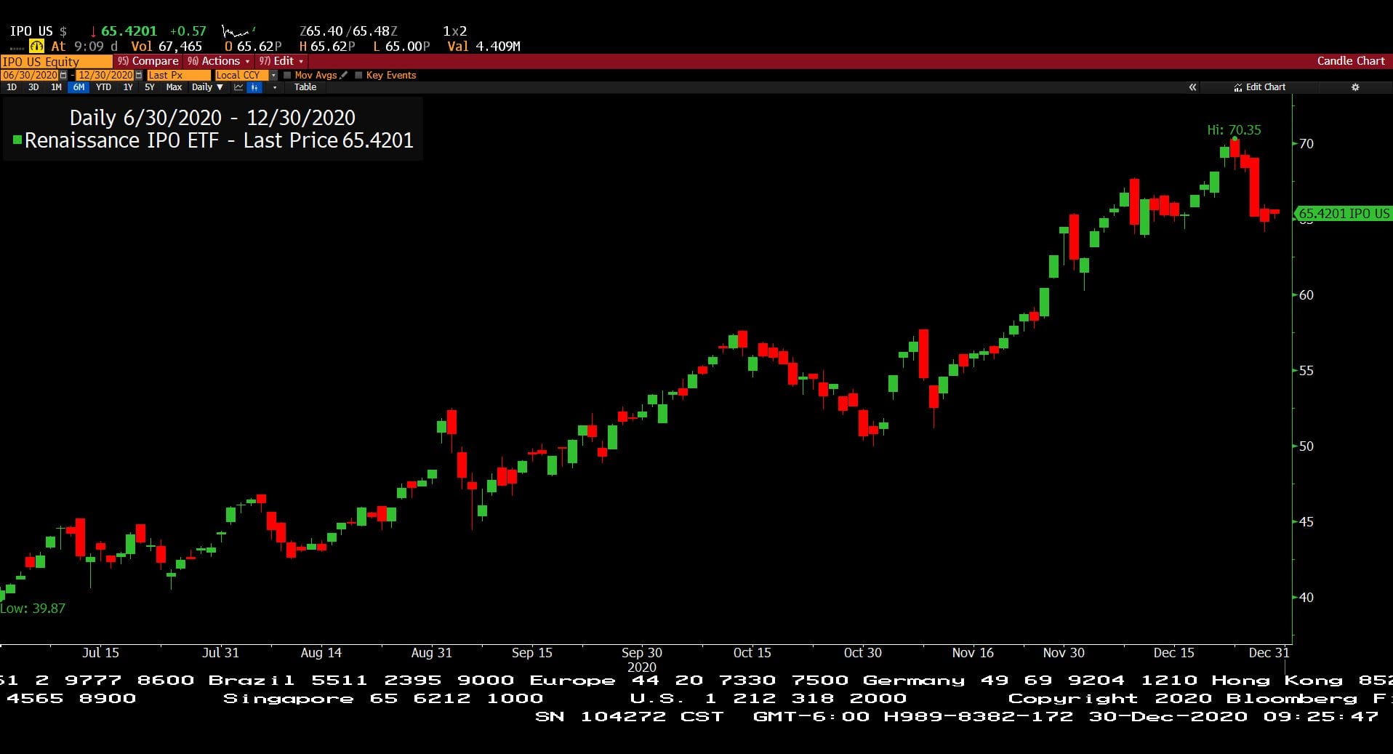Screen dimensions: 1393x754
Task: Select the 6M range tab
Action: pos(79,87)
